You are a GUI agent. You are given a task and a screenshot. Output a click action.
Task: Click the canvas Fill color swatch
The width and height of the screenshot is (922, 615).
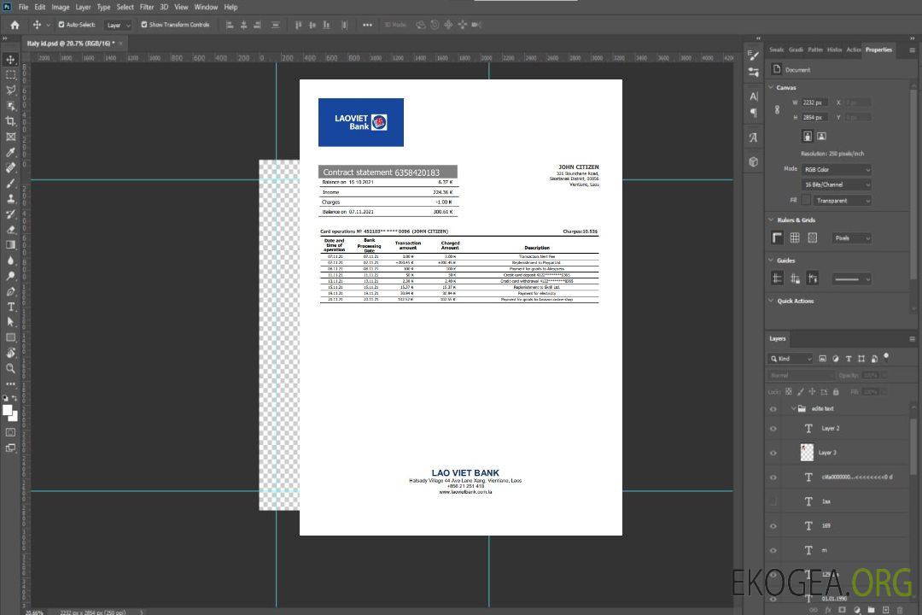click(x=806, y=200)
